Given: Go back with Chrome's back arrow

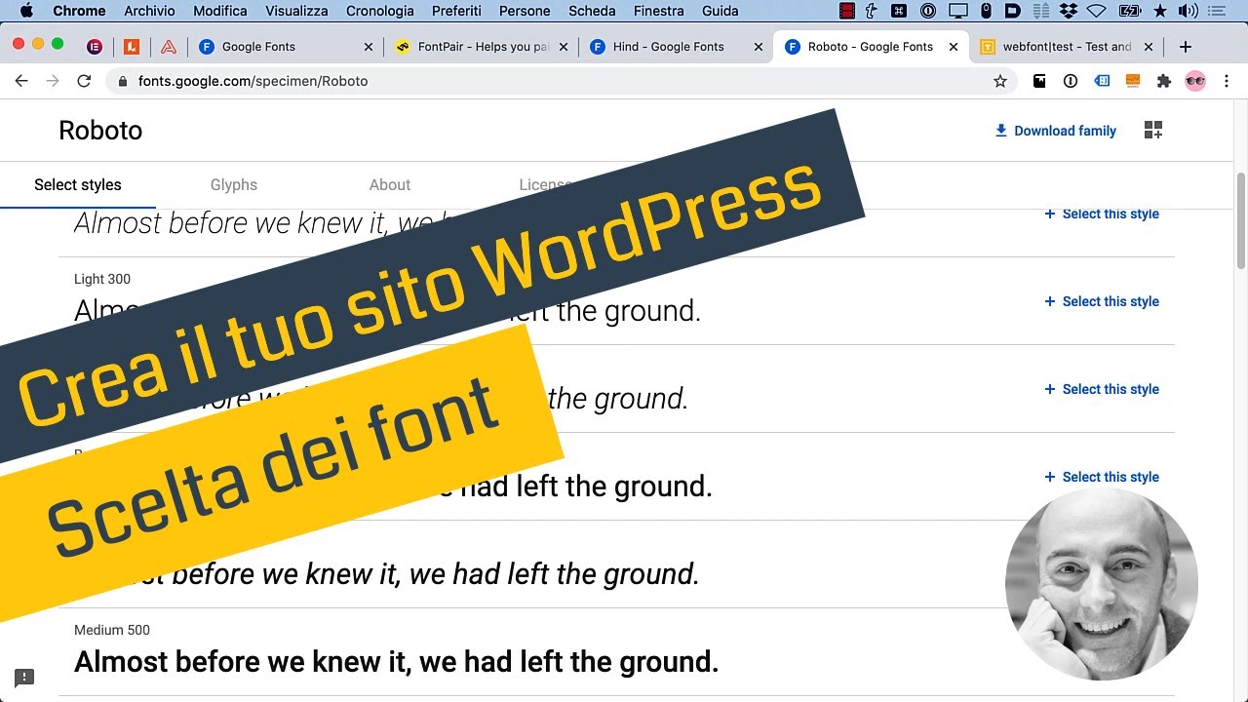Looking at the screenshot, I should pos(21,81).
